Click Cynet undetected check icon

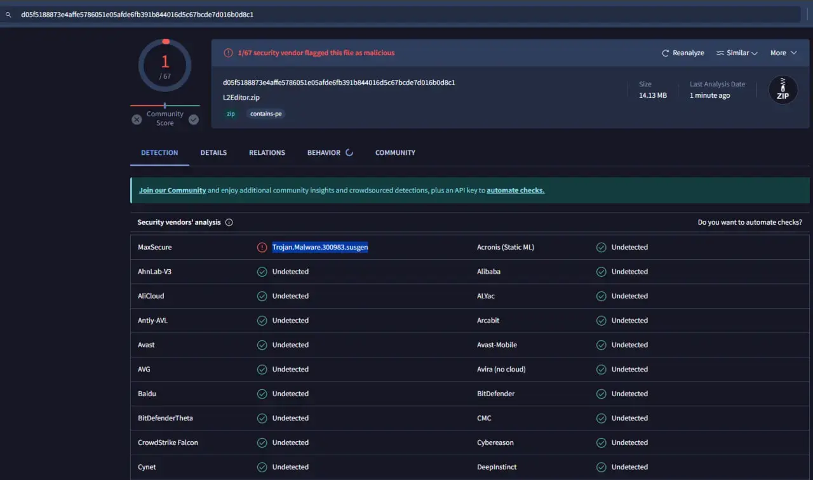pos(262,467)
